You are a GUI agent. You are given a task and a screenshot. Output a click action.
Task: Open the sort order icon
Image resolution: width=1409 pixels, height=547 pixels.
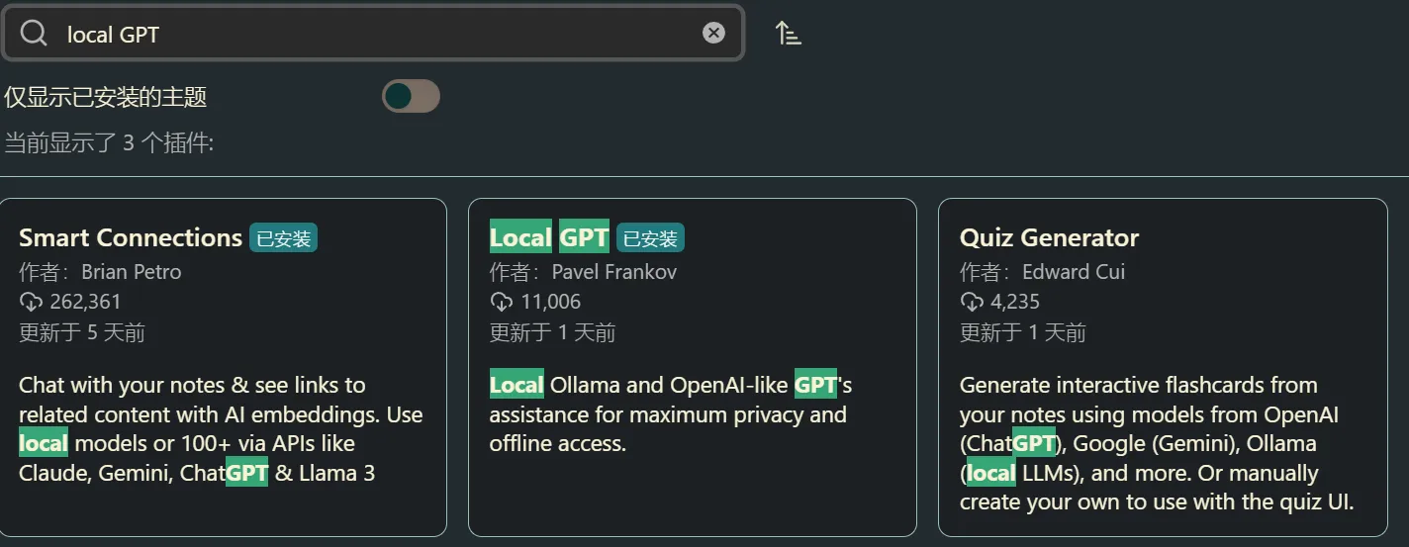pos(789,34)
